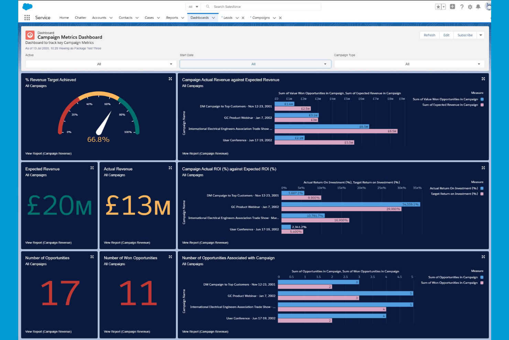Click the Salesforce cloud logo

click(x=28, y=7)
